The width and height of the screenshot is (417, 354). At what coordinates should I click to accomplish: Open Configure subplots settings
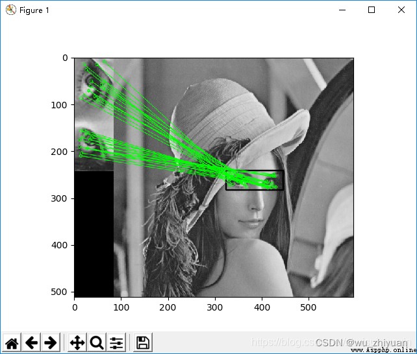(x=116, y=342)
